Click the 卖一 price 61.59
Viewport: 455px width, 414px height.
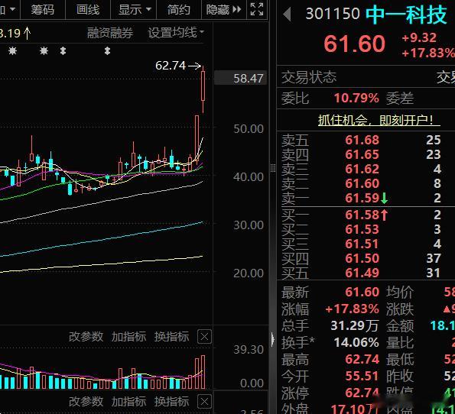click(x=362, y=198)
